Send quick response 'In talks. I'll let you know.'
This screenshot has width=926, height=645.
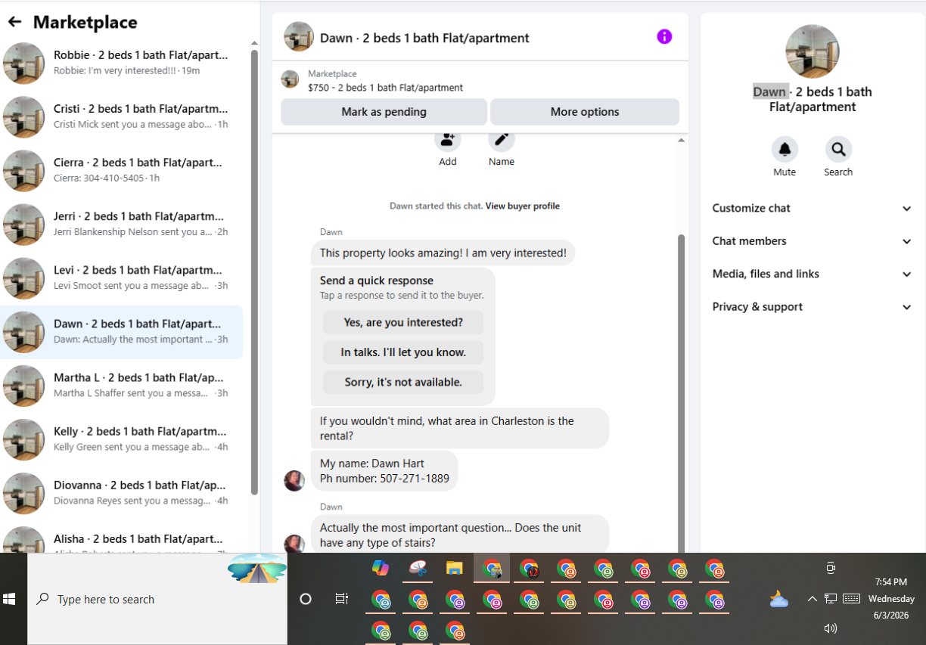pos(403,352)
